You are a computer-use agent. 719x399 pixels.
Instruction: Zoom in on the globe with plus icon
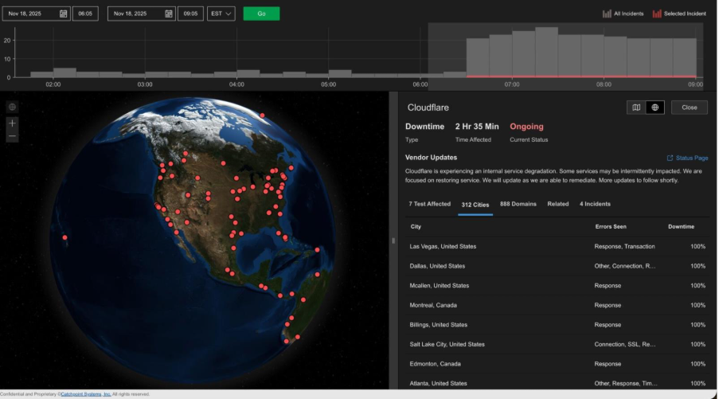tap(13, 123)
